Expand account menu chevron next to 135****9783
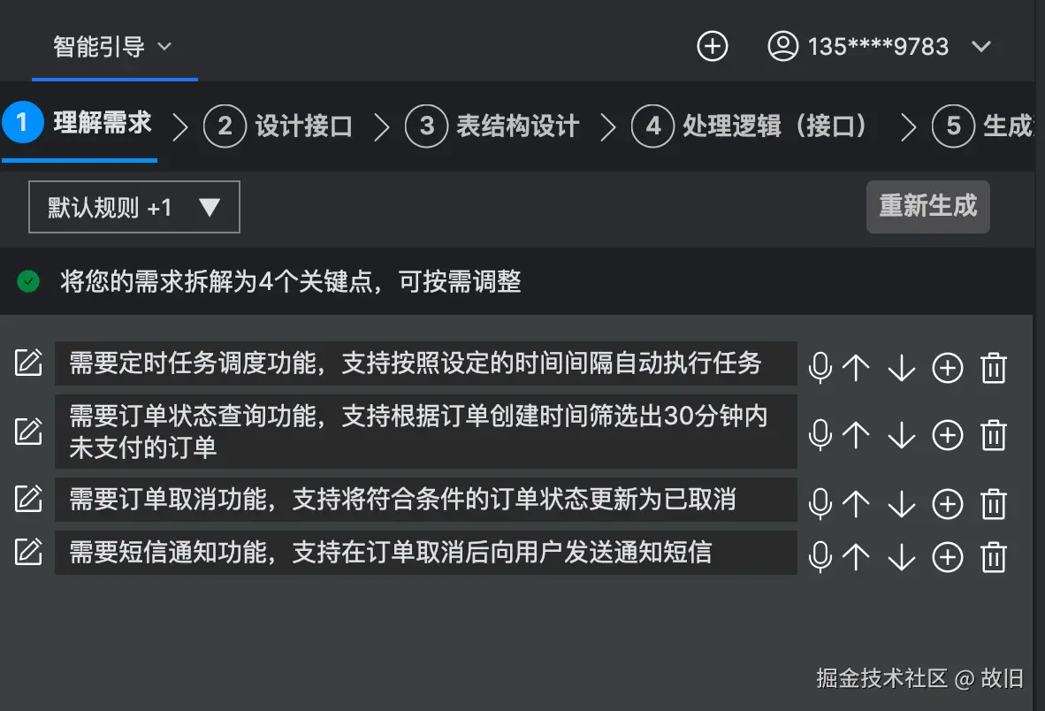The width and height of the screenshot is (1045, 711). (981, 47)
